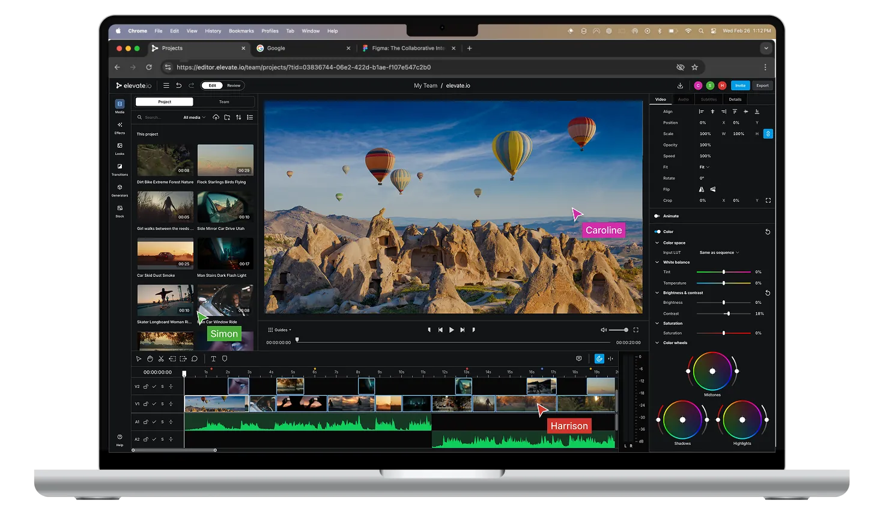
Task: Click the play button under preview
Action: (452, 330)
